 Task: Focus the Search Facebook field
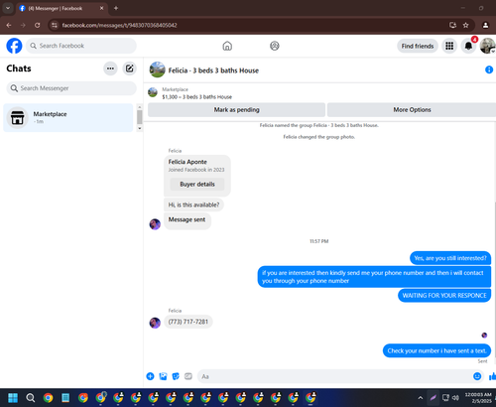81,46
